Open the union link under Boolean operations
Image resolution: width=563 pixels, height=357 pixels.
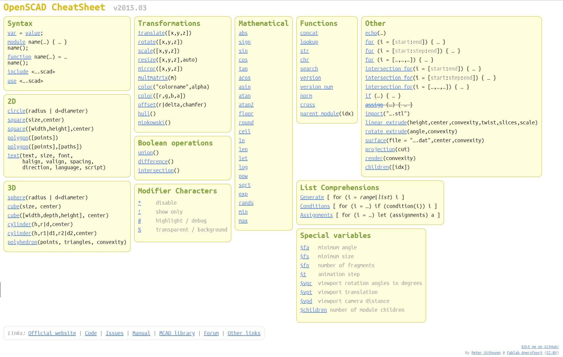coord(145,153)
